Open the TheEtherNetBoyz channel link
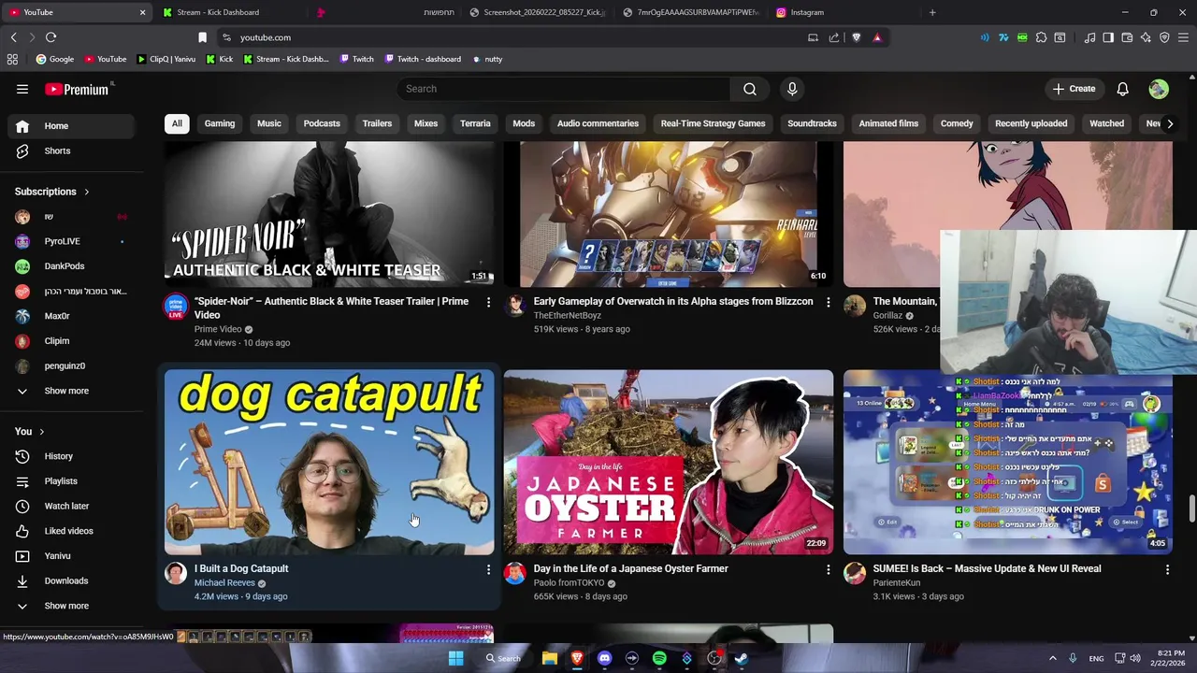Screen dimensions: 1197x673 pyautogui.click(x=567, y=316)
